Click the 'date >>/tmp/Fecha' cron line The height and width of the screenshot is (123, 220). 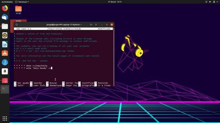tap(31, 66)
